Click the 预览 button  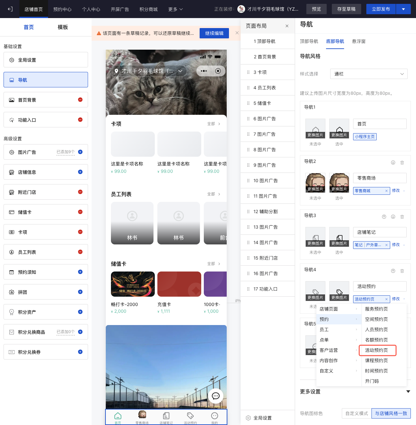tap(316, 9)
